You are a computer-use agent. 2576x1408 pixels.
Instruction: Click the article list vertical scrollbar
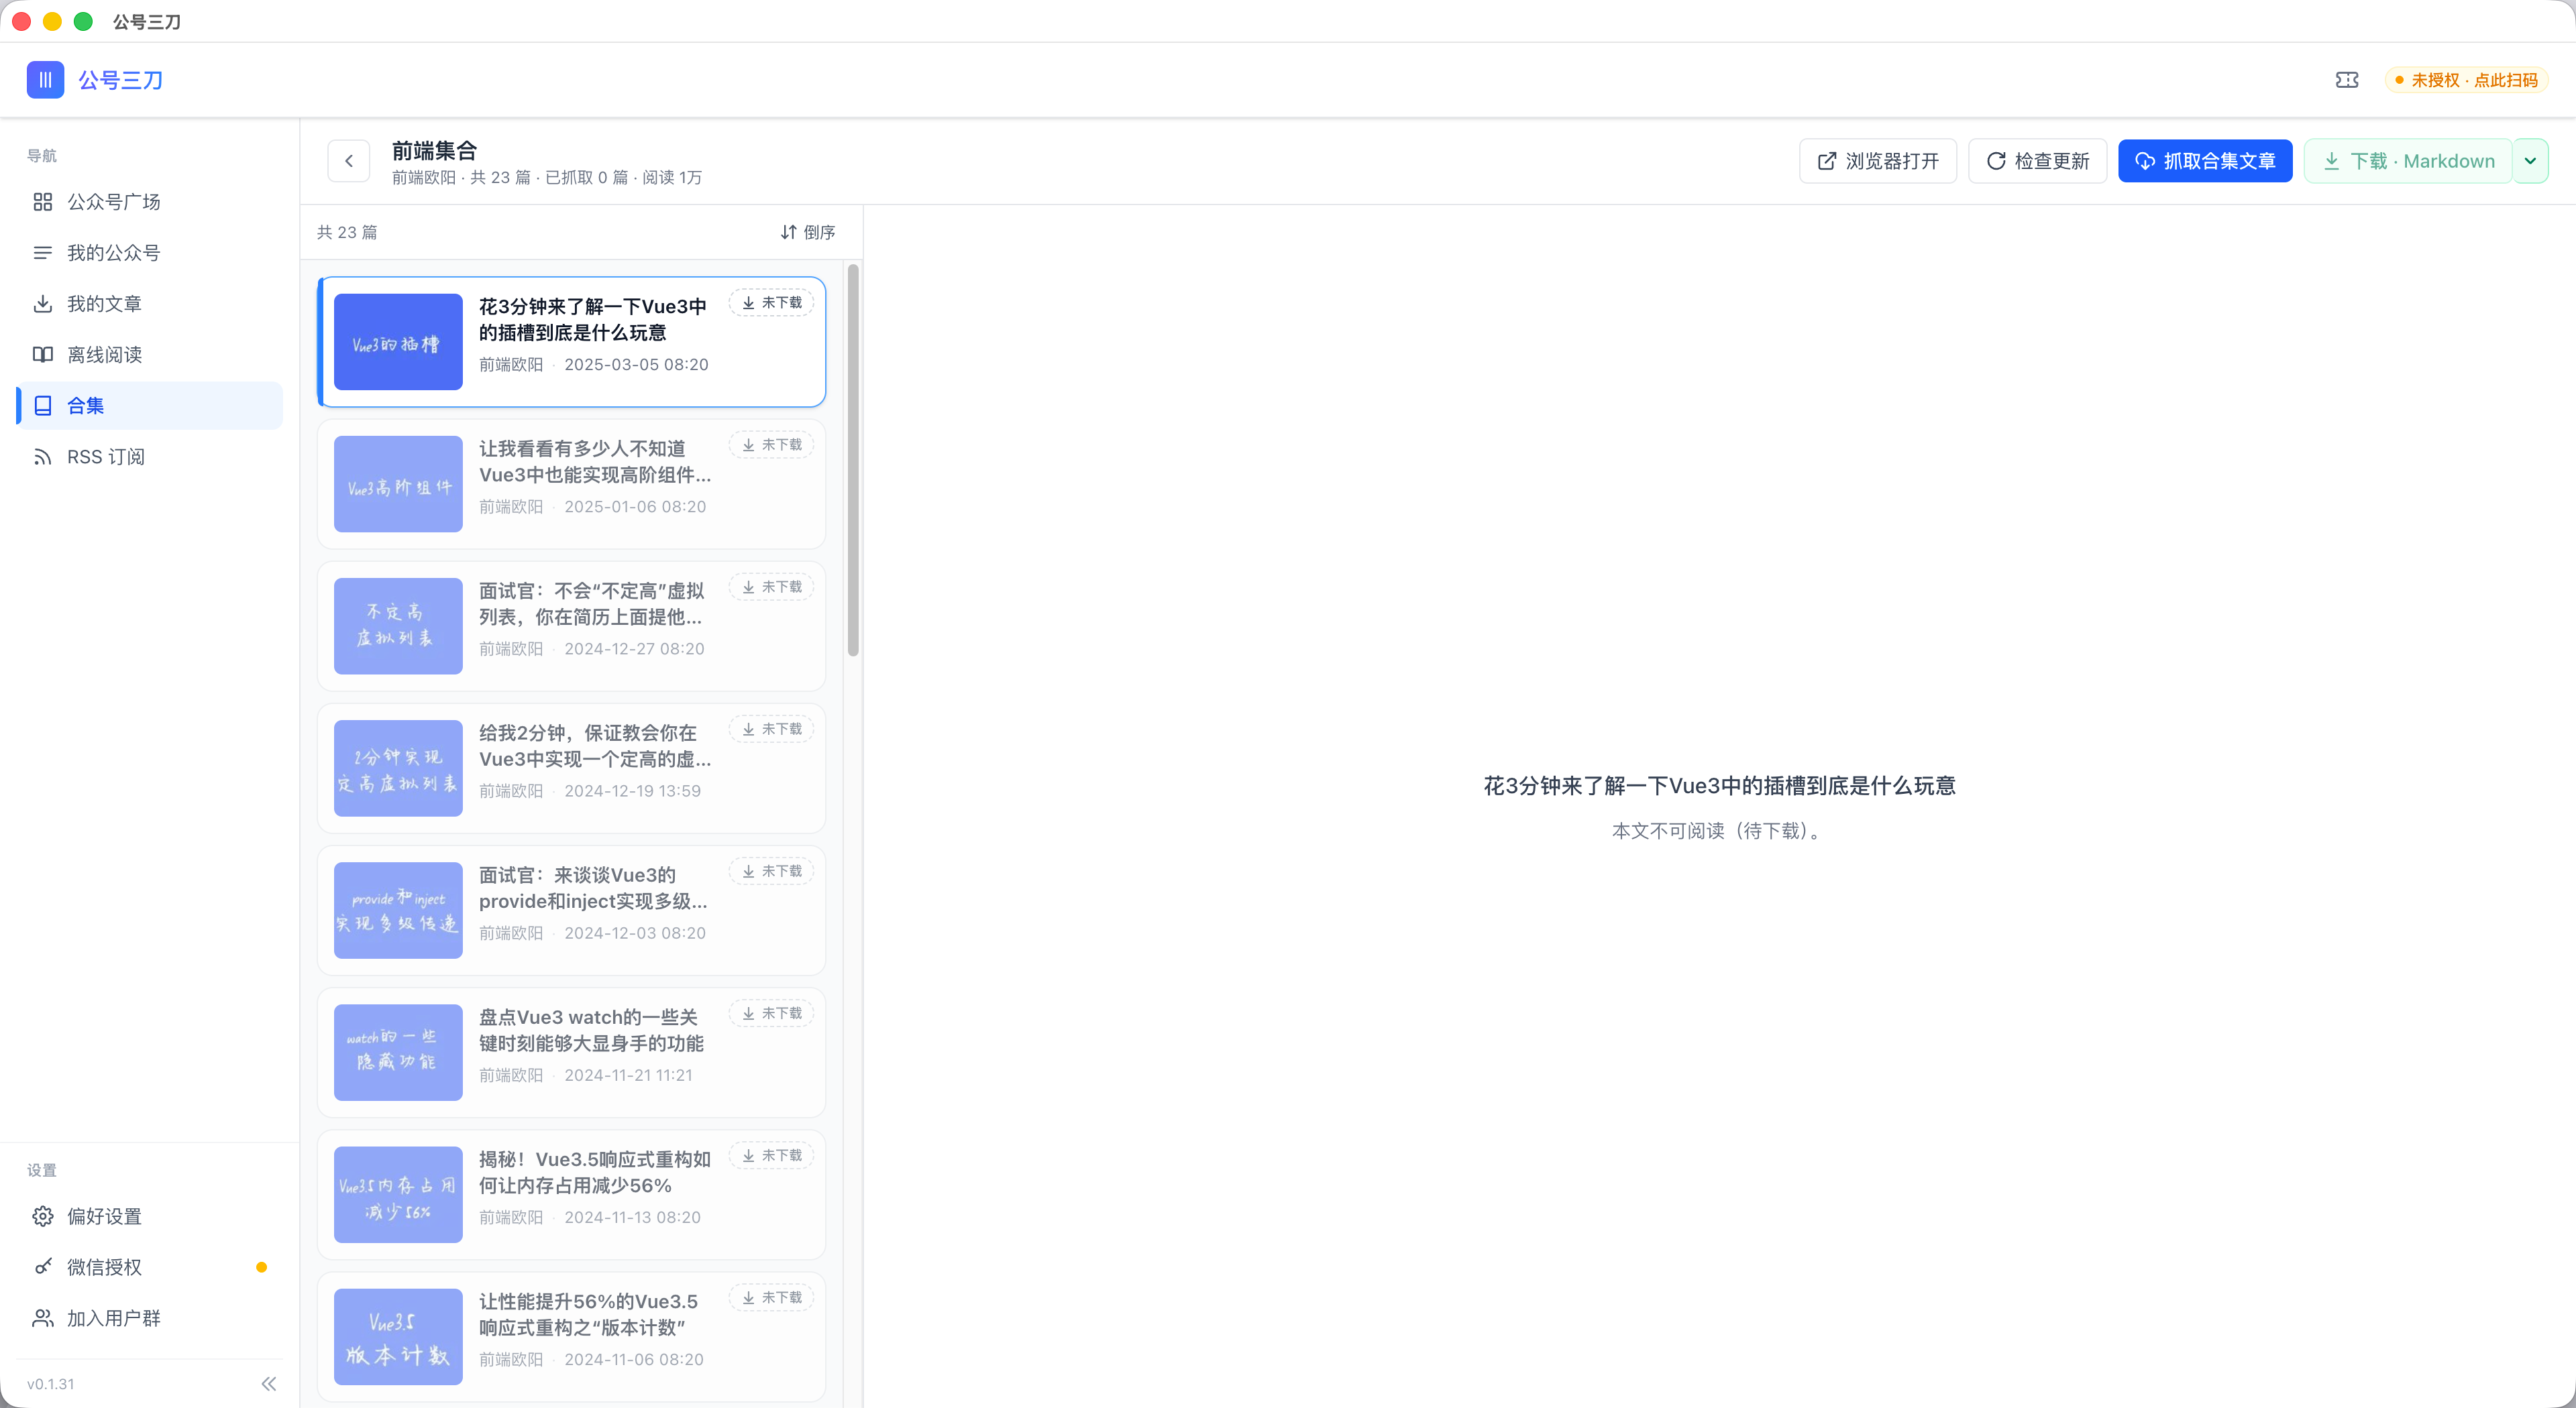[x=853, y=460]
